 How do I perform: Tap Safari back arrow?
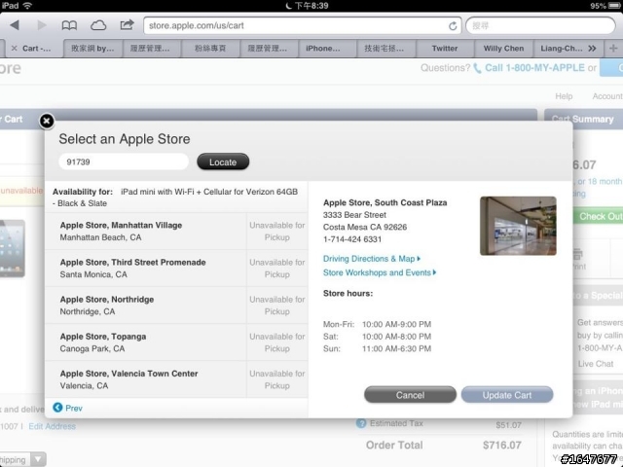click(15, 25)
